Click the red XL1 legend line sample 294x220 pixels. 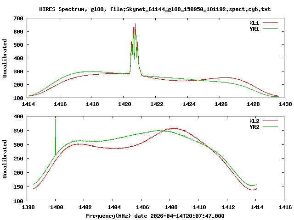[270, 23]
